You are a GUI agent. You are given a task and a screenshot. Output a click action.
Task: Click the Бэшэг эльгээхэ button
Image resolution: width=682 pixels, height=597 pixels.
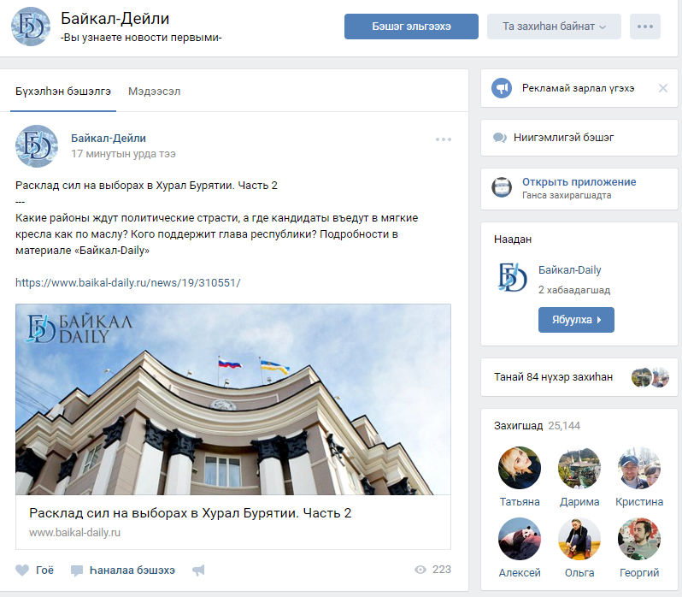point(411,27)
